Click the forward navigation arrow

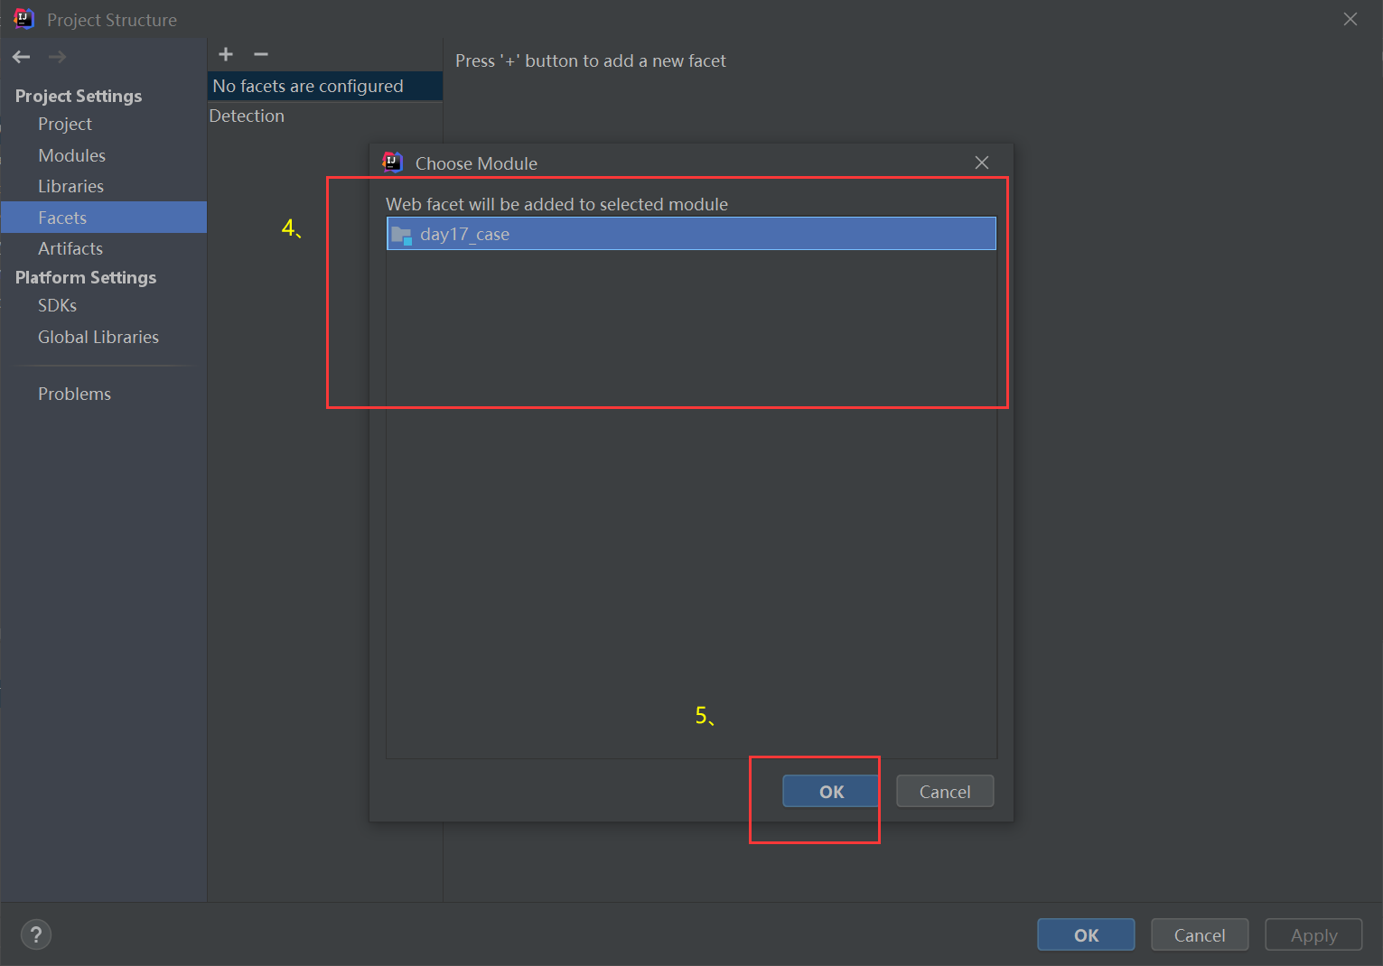pos(57,57)
